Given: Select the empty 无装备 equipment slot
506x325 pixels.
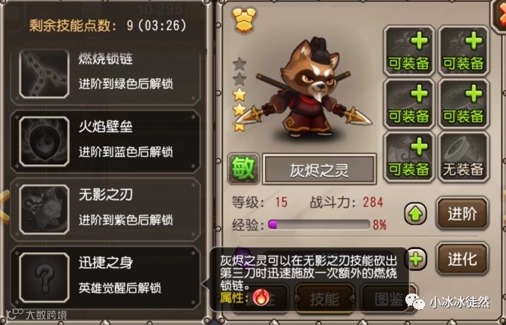Looking at the screenshot, I should 463,157.
